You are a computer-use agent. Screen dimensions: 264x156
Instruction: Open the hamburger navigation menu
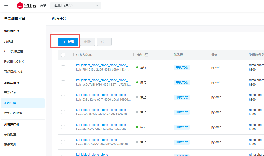coord(6,6)
